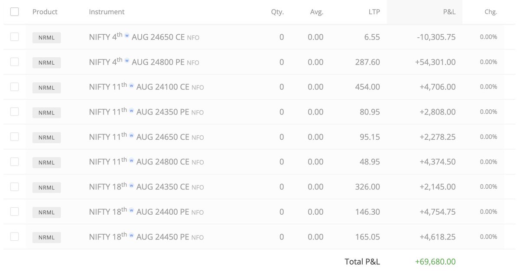520x275 pixels.
Task: Select checkbox for NIFTY 18th AUG 24400 PE
Action: click(14, 212)
